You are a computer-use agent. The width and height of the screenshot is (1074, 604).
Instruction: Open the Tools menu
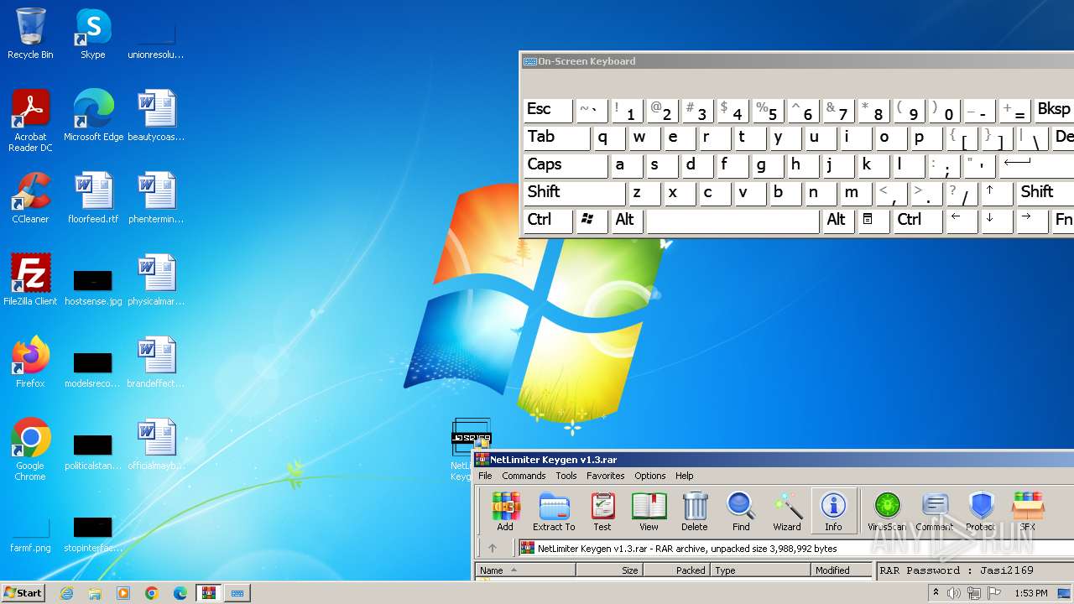pos(566,476)
